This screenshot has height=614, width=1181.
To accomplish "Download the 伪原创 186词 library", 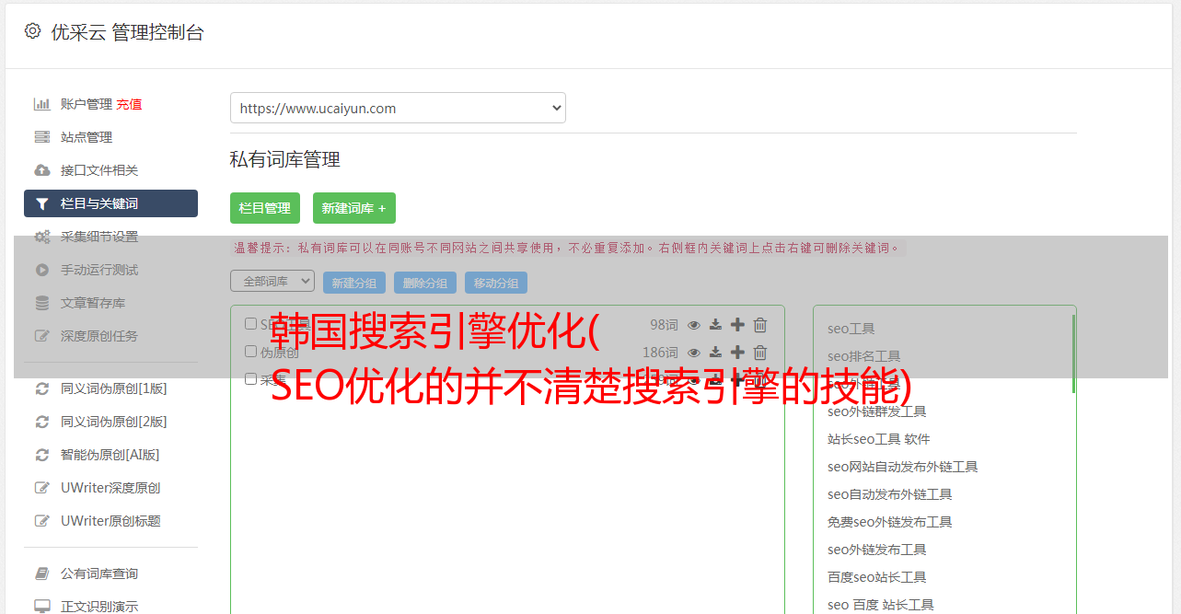I will point(715,353).
